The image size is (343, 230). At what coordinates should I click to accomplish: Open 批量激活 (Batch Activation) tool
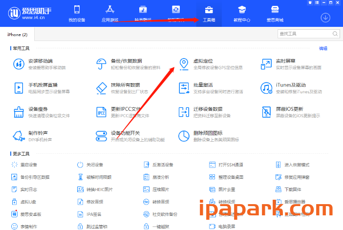(211, 88)
